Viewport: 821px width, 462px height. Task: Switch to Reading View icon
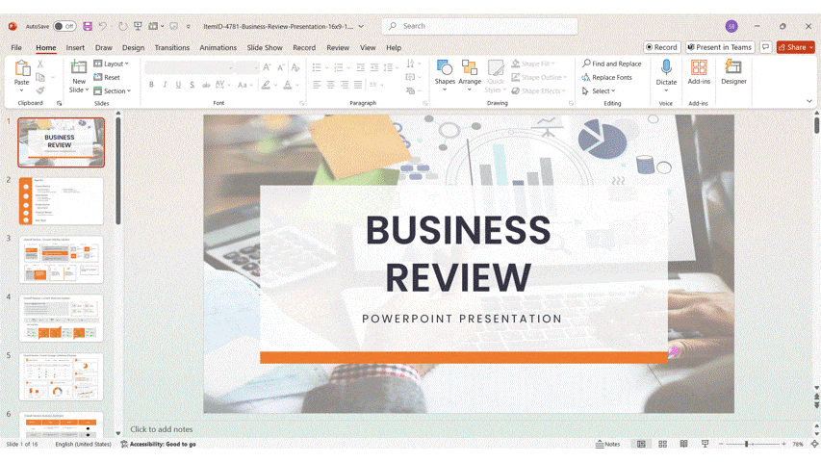(683, 444)
